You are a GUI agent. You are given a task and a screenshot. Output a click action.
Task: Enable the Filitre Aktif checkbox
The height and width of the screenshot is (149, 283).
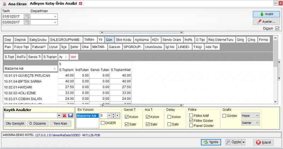click(x=191, y=115)
